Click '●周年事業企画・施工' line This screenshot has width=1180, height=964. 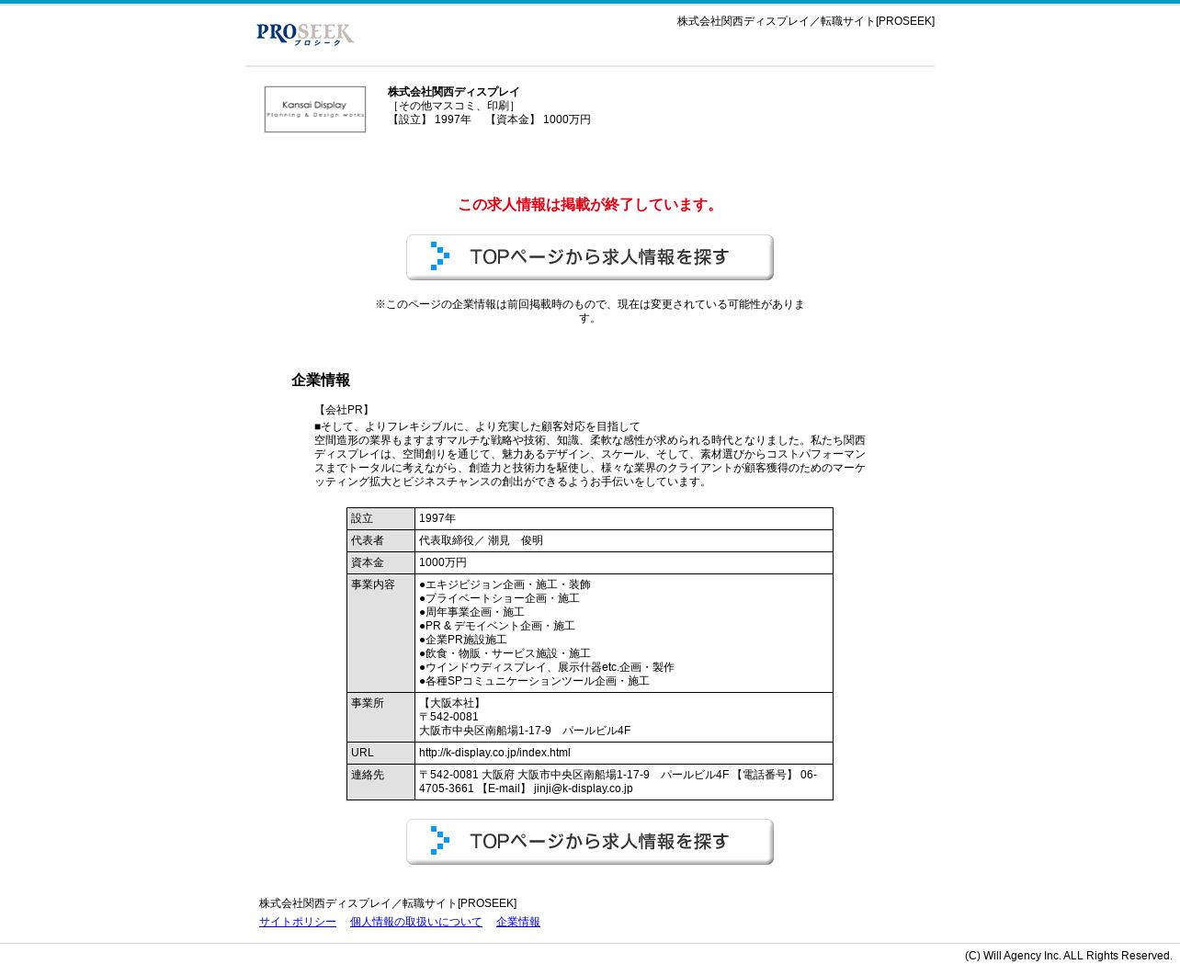pyautogui.click(x=471, y=612)
